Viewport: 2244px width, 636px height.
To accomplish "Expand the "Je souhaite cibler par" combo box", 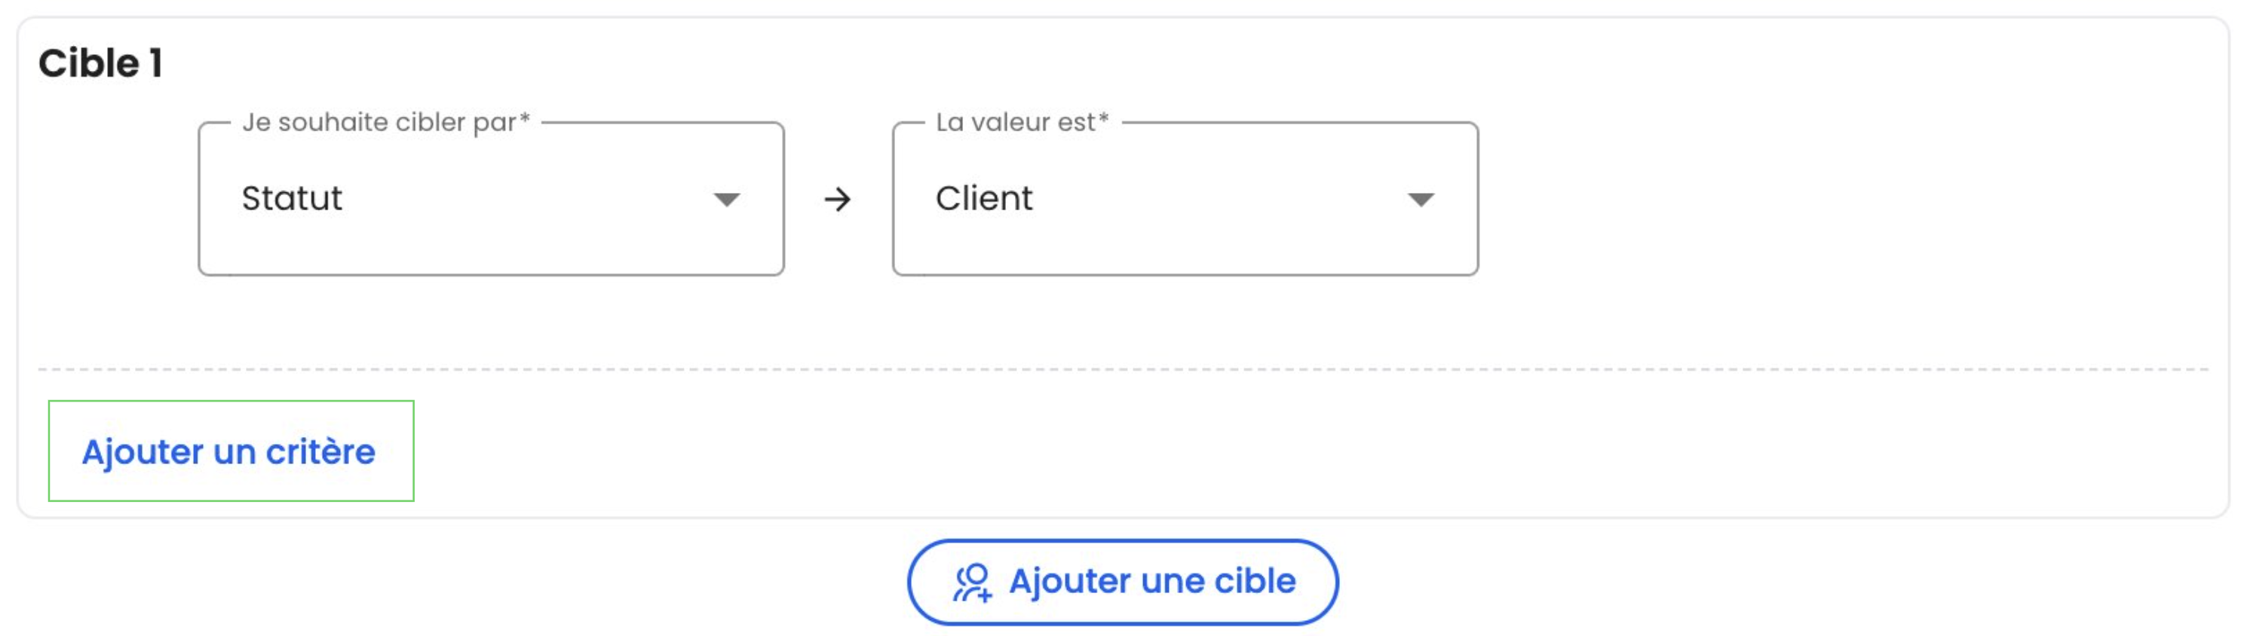I will [492, 198].
